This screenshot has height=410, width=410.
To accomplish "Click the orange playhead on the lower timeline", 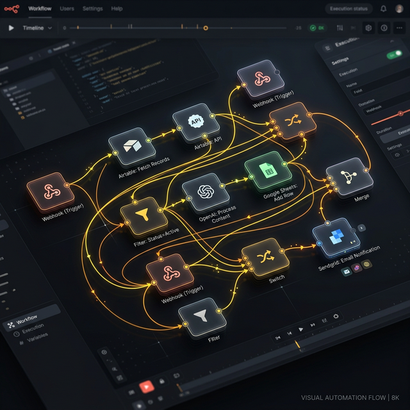I will 297,344.
